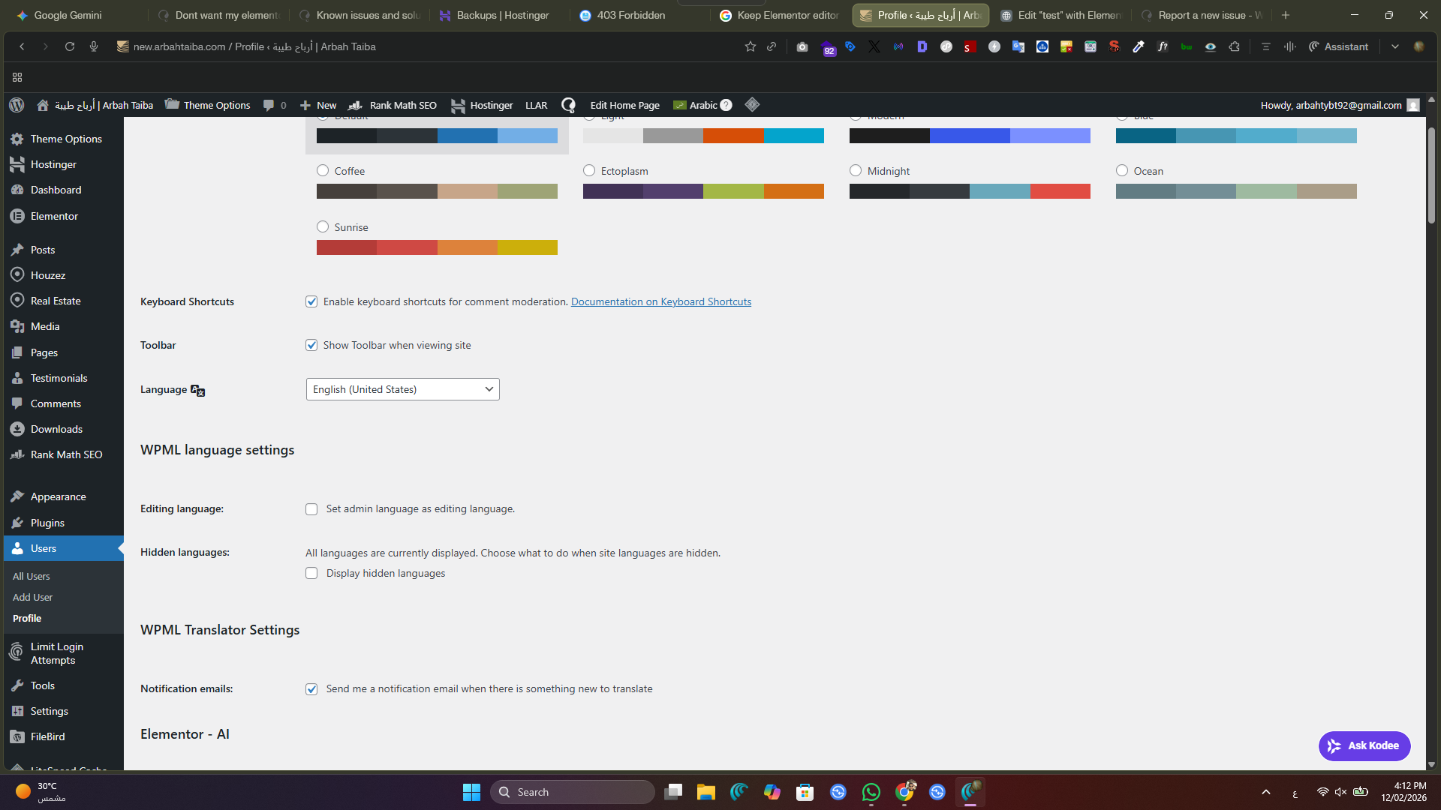1441x810 pixels.
Task: Open Plugins menu in sidebar
Action: point(47,523)
